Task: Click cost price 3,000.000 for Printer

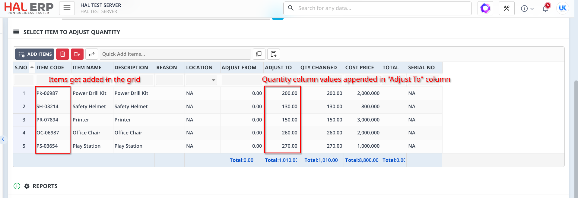Action: [368, 120]
